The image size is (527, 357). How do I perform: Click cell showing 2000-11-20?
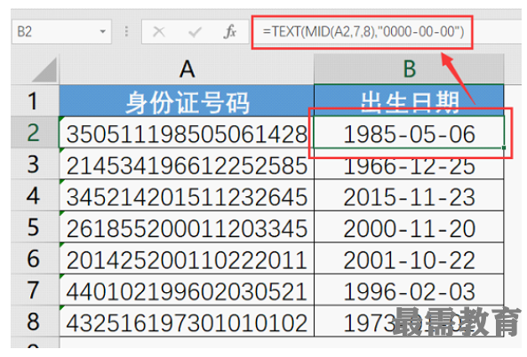409,226
